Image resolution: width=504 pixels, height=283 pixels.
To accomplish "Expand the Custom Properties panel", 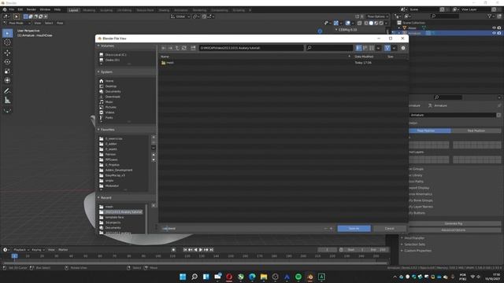I will click(x=402, y=251).
